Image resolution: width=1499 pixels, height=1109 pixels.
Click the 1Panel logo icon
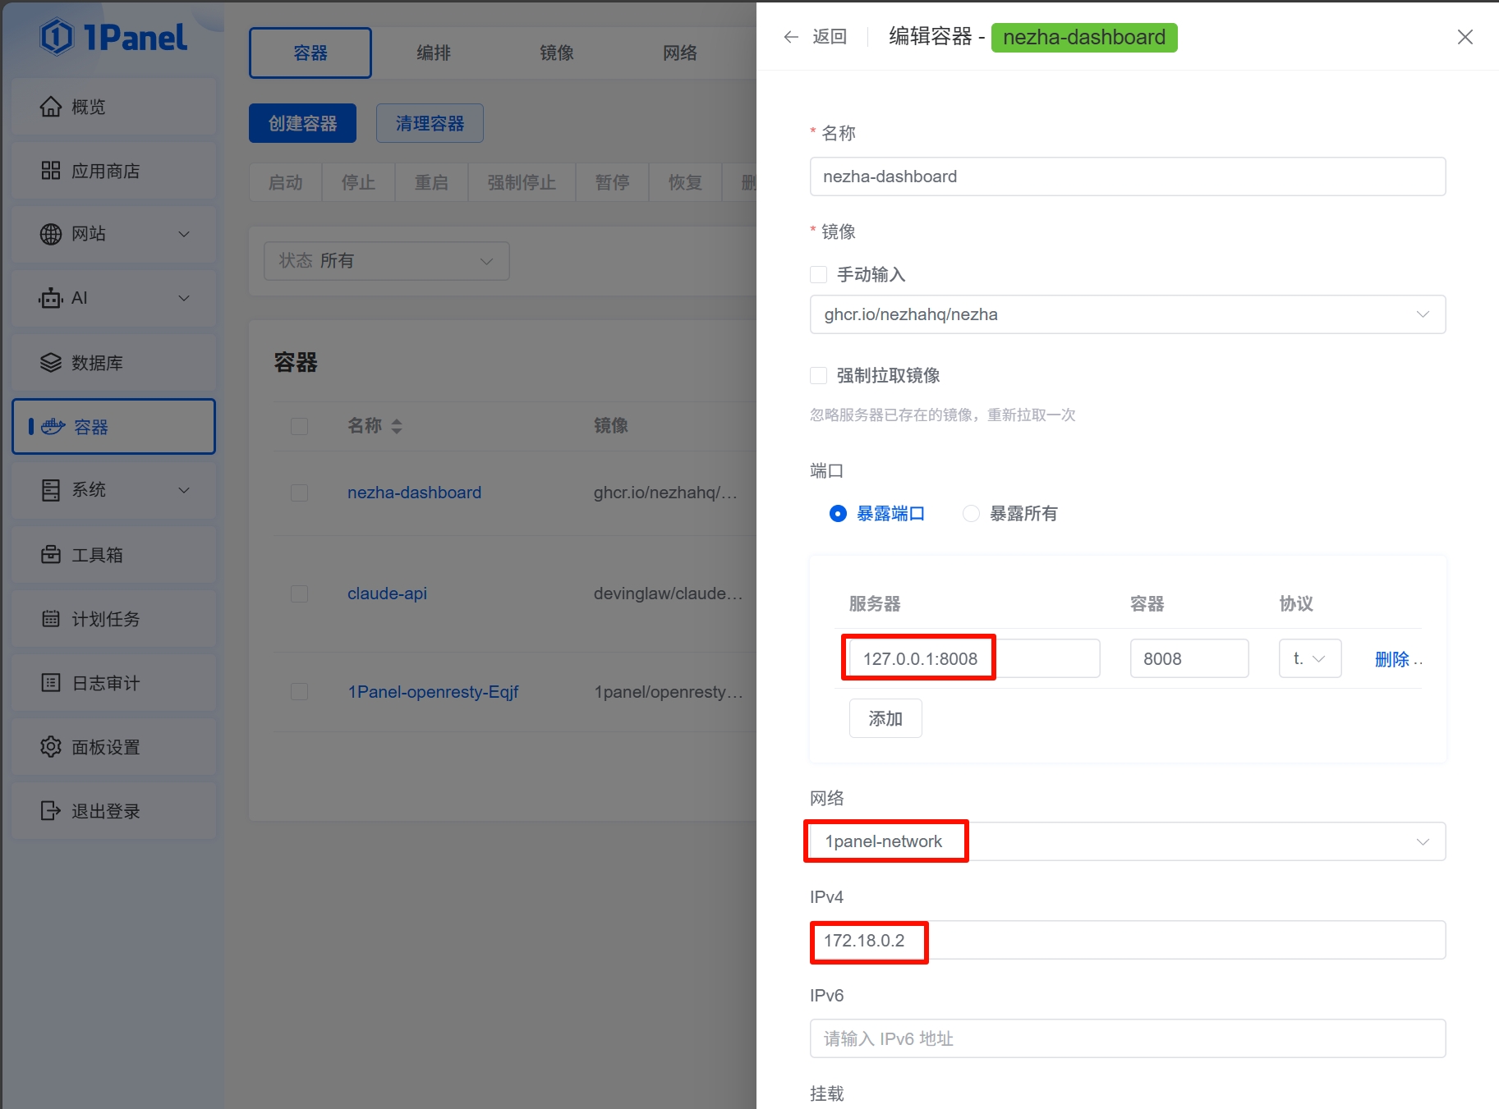click(57, 38)
